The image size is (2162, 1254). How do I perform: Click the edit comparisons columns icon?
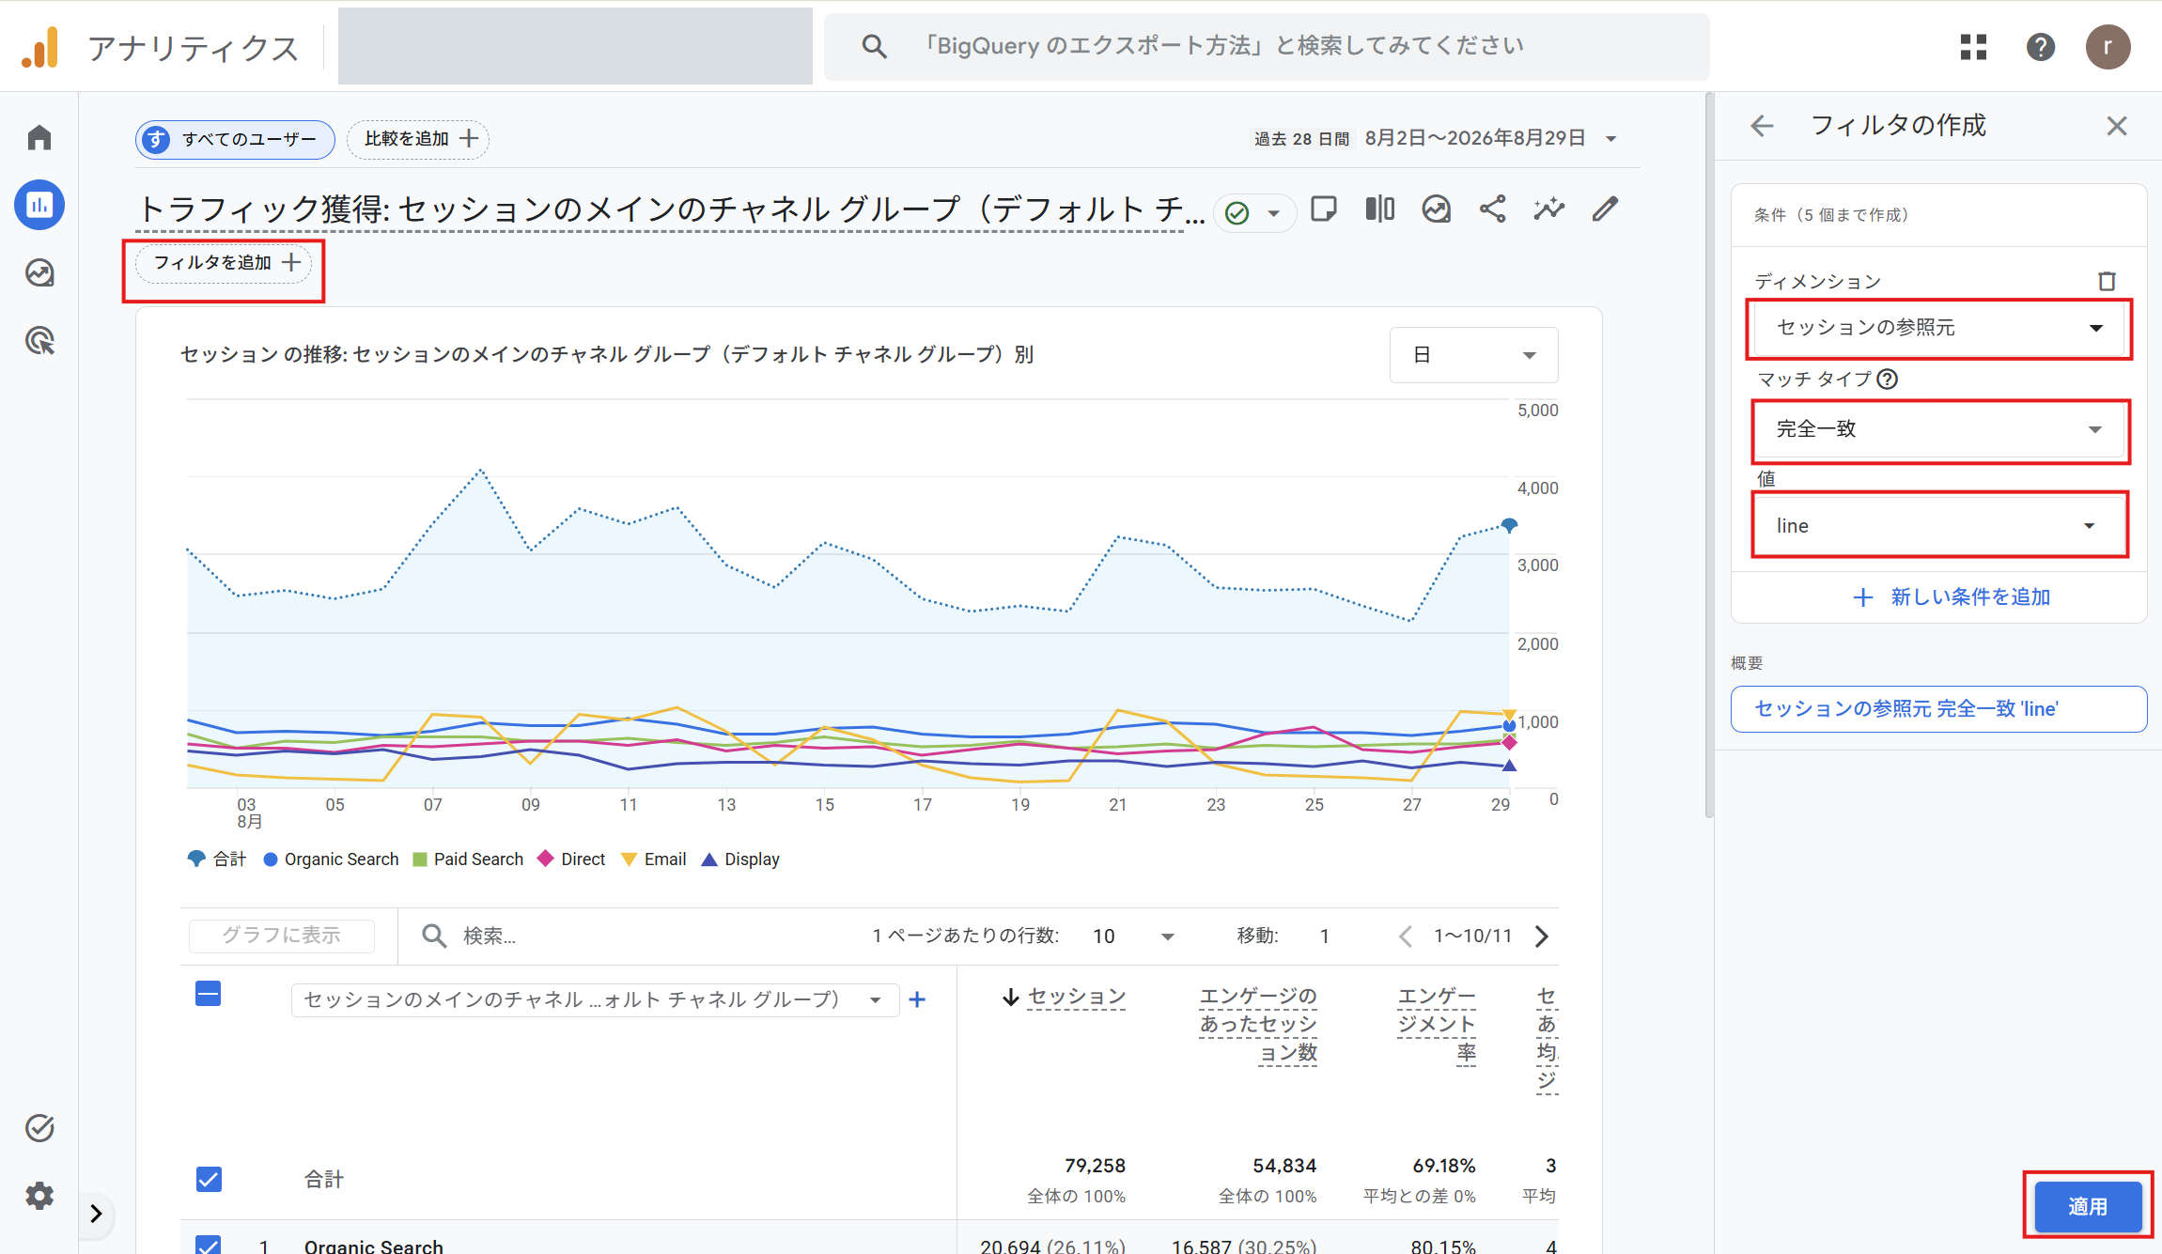pyautogui.click(x=1380, y=209)
